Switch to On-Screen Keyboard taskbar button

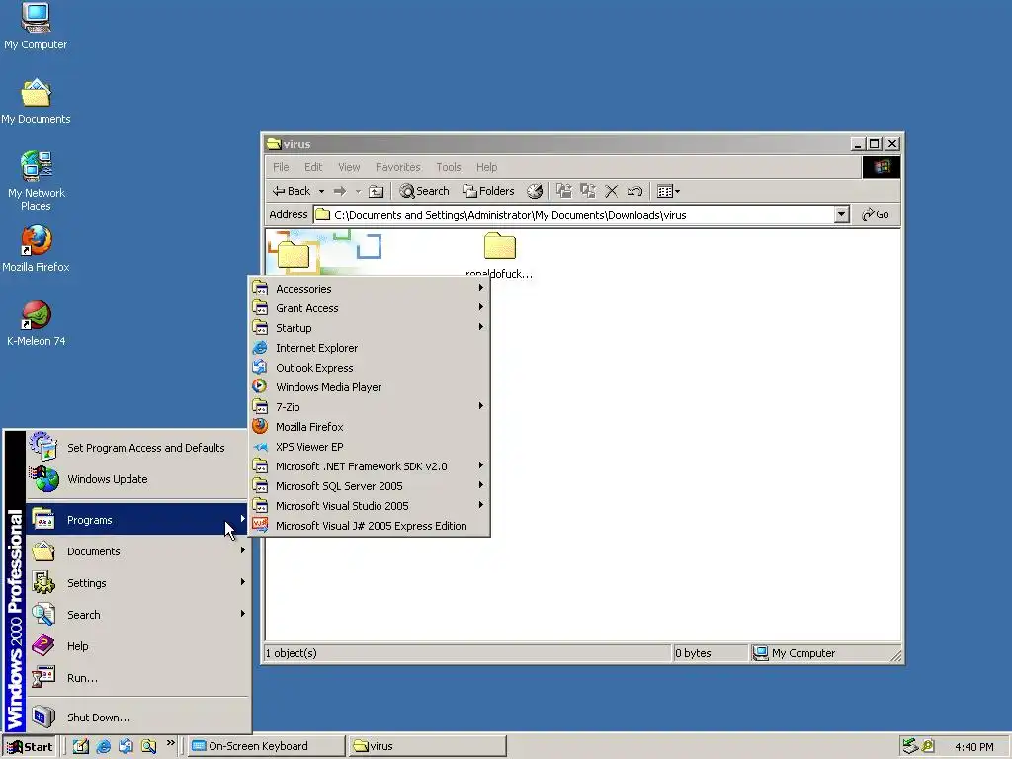[267, 746]
